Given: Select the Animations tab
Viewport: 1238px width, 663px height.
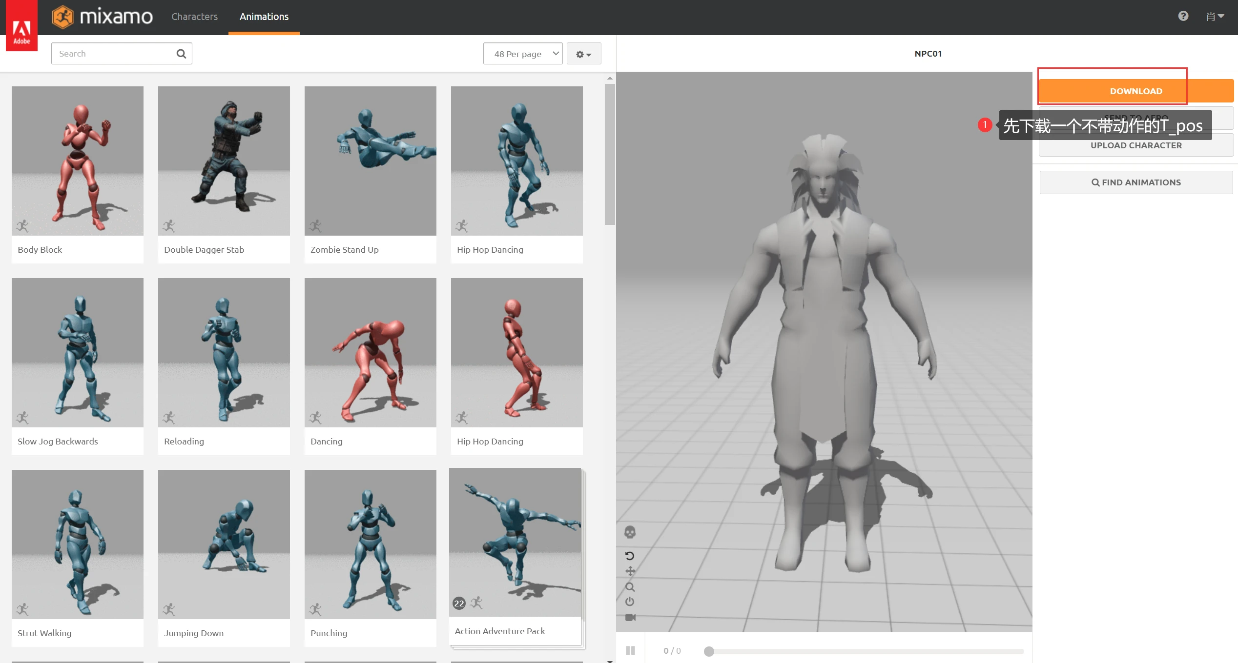Looking at the screenshot, I should coord(264,17).
